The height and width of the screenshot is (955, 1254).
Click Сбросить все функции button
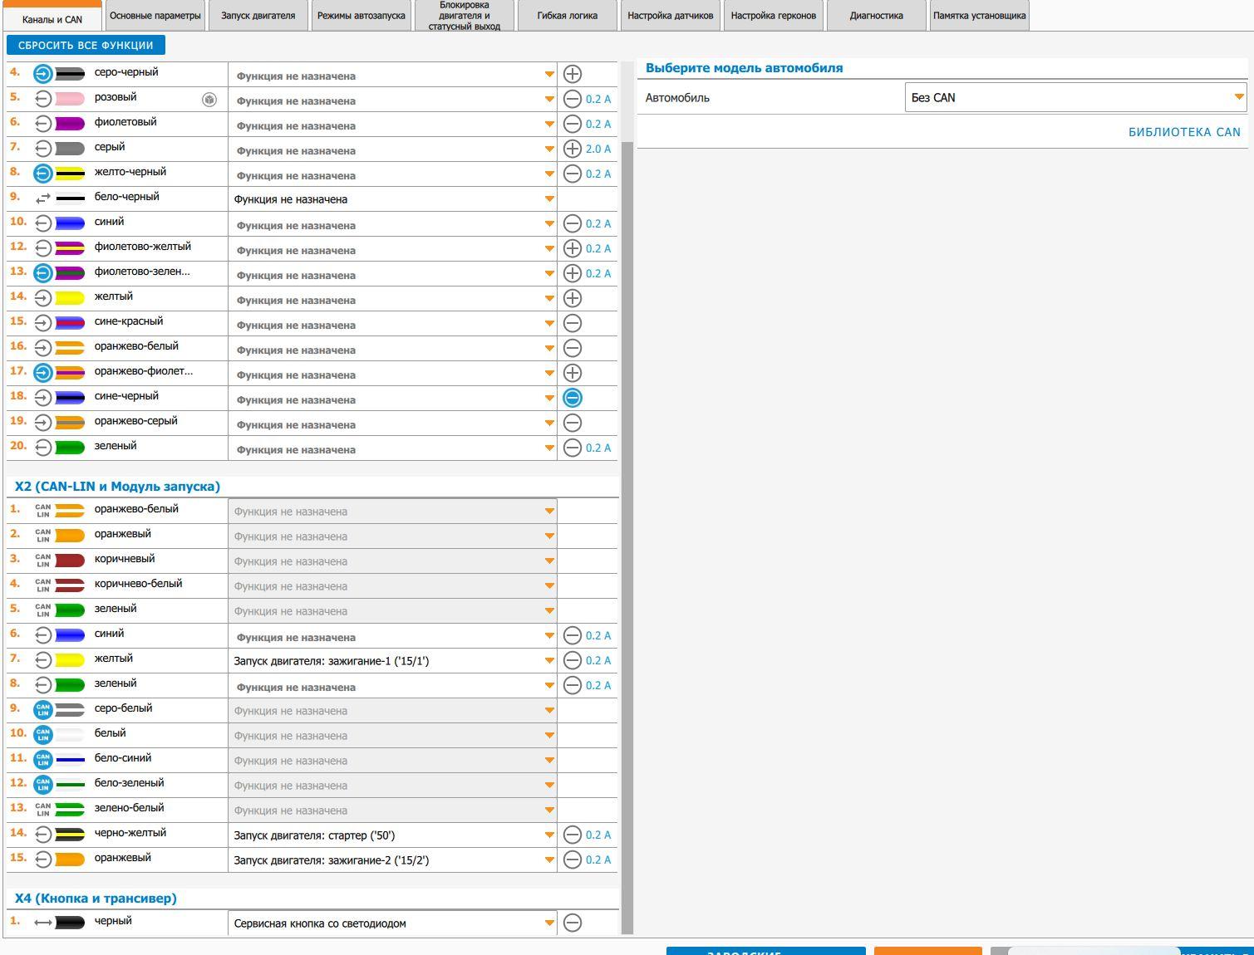pos(86,45)
